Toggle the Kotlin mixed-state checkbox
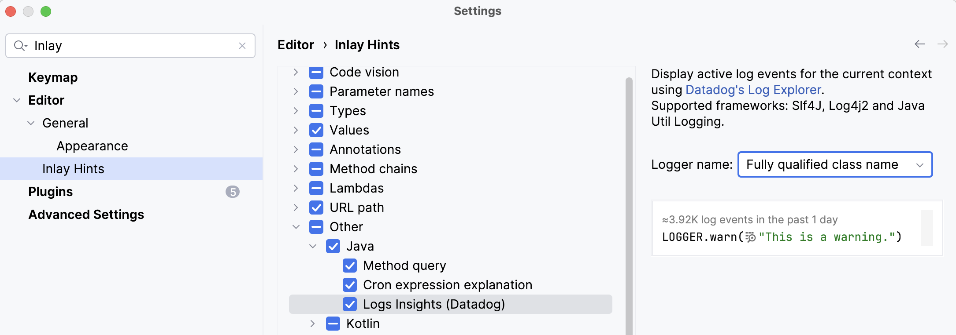The width and height of the screenshot is (956, 335). (x=333, y=324)
